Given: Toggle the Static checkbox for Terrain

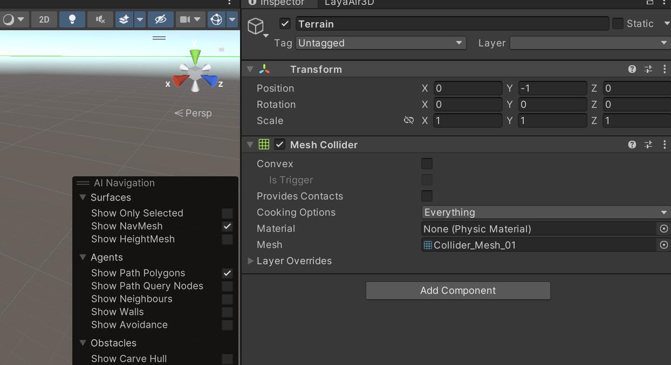Looking at the screenshot, I should (x=618, y=24).
